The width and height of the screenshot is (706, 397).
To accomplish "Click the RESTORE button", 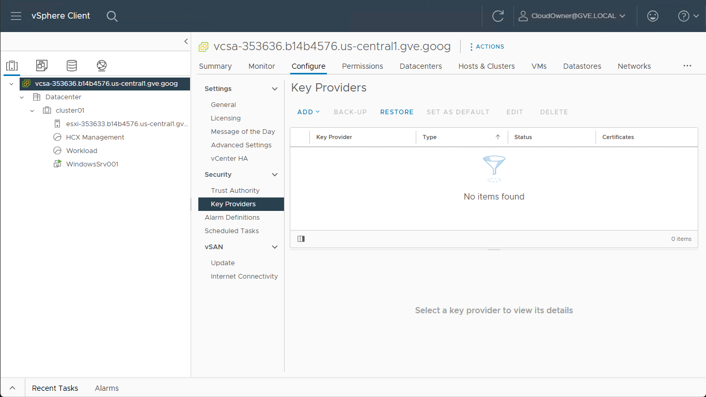I will point(397,112).
